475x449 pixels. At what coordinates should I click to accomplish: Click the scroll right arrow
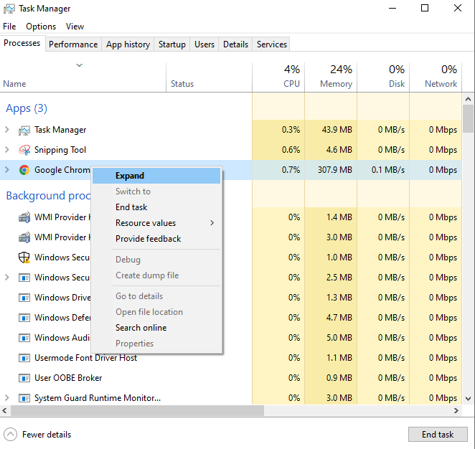click(x=456, y=411)
